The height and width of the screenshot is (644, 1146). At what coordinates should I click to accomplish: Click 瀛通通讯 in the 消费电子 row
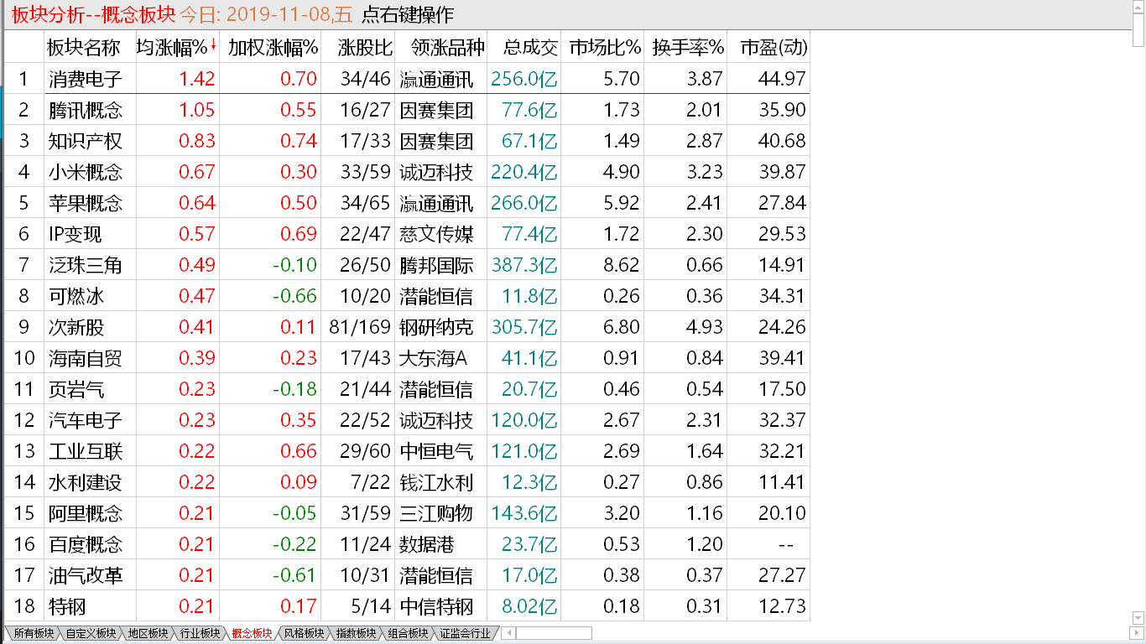point(436,79)
